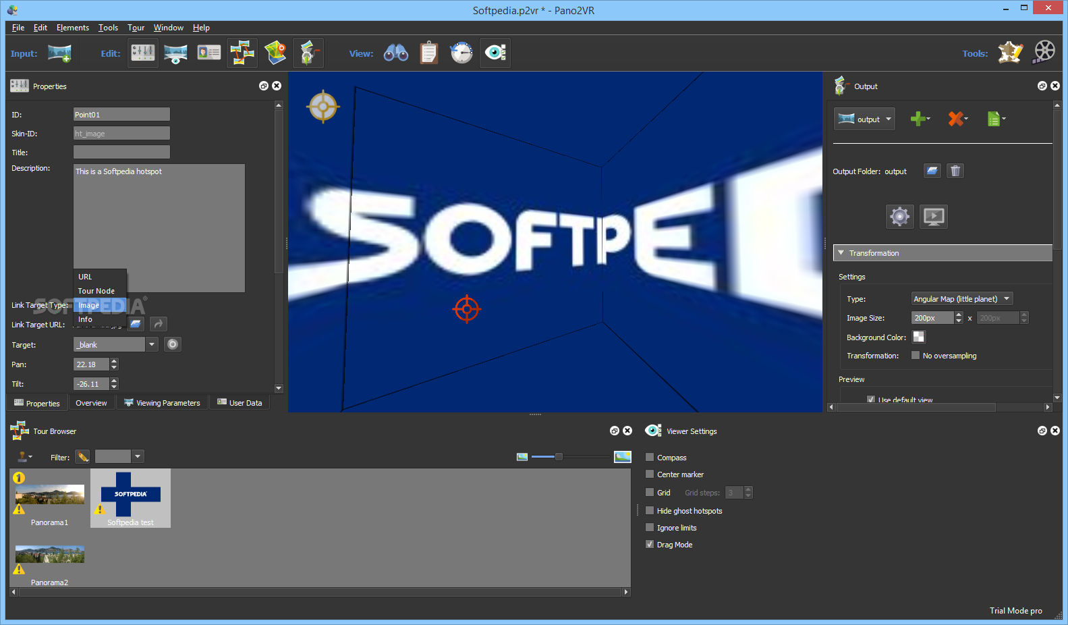Viewport: 1068px width, 625px height.
Task: Switch to the Viewing Parameters tab
Action: pyautogui.click(x=162, y=403)
